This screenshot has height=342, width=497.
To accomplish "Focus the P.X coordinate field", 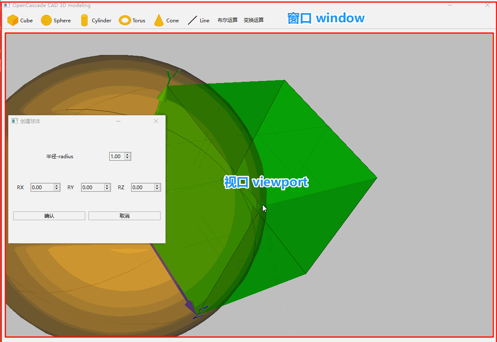I will (x=42, y=188).
